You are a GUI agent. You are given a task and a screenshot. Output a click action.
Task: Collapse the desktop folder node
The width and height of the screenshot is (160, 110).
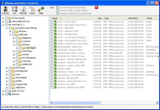click(14, 45)
